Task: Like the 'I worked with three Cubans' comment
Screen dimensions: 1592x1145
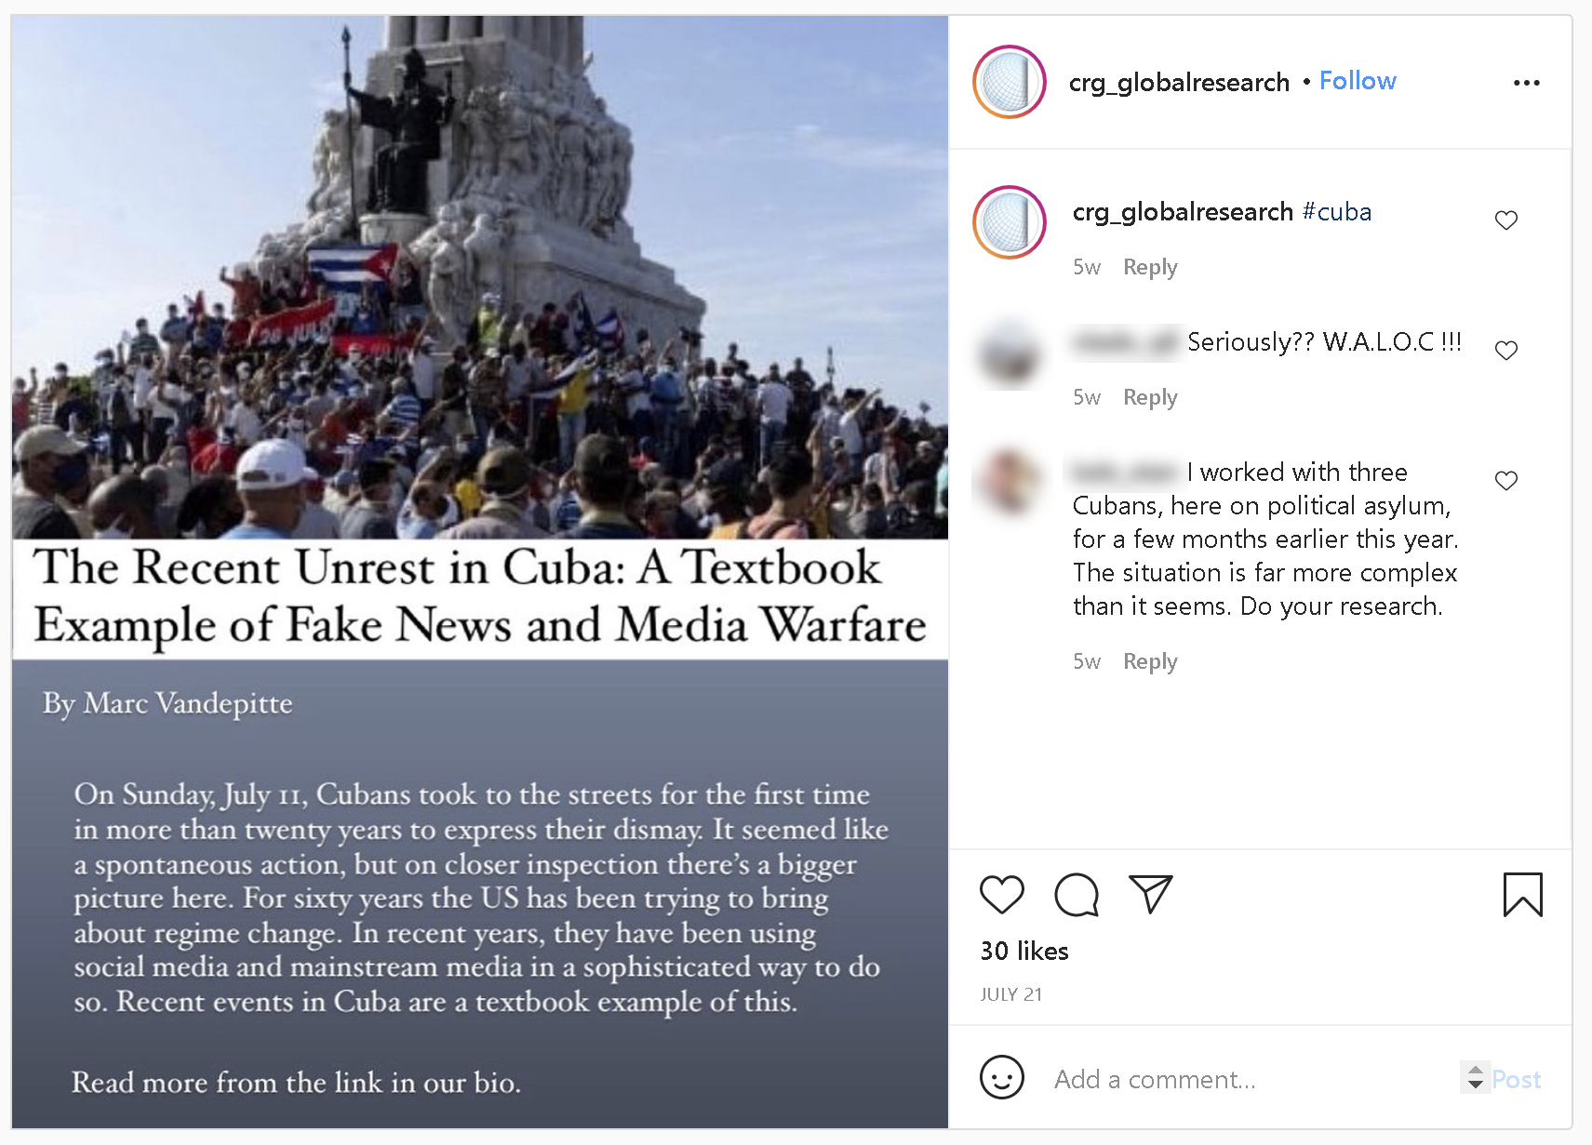Action: point(1505,481)
